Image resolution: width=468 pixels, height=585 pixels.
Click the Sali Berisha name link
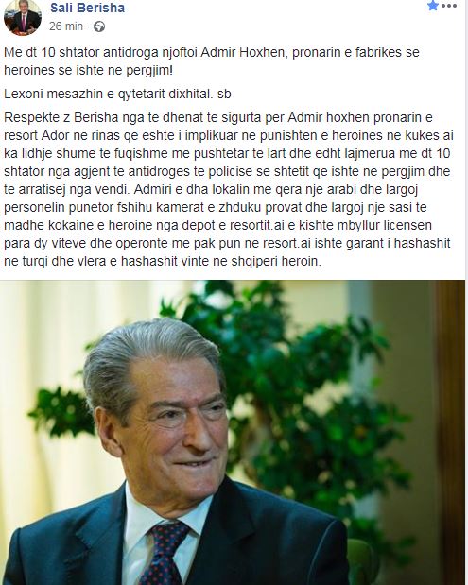(87, 8)
